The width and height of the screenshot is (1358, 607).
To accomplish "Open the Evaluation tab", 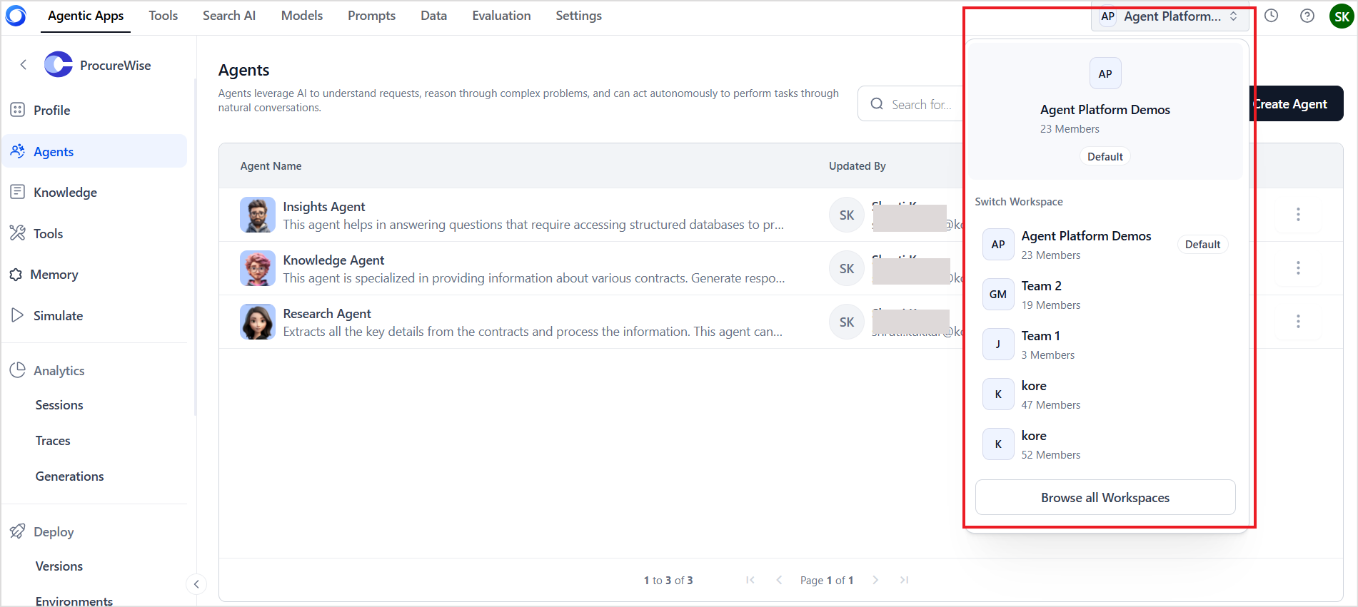I will [501, 16].
